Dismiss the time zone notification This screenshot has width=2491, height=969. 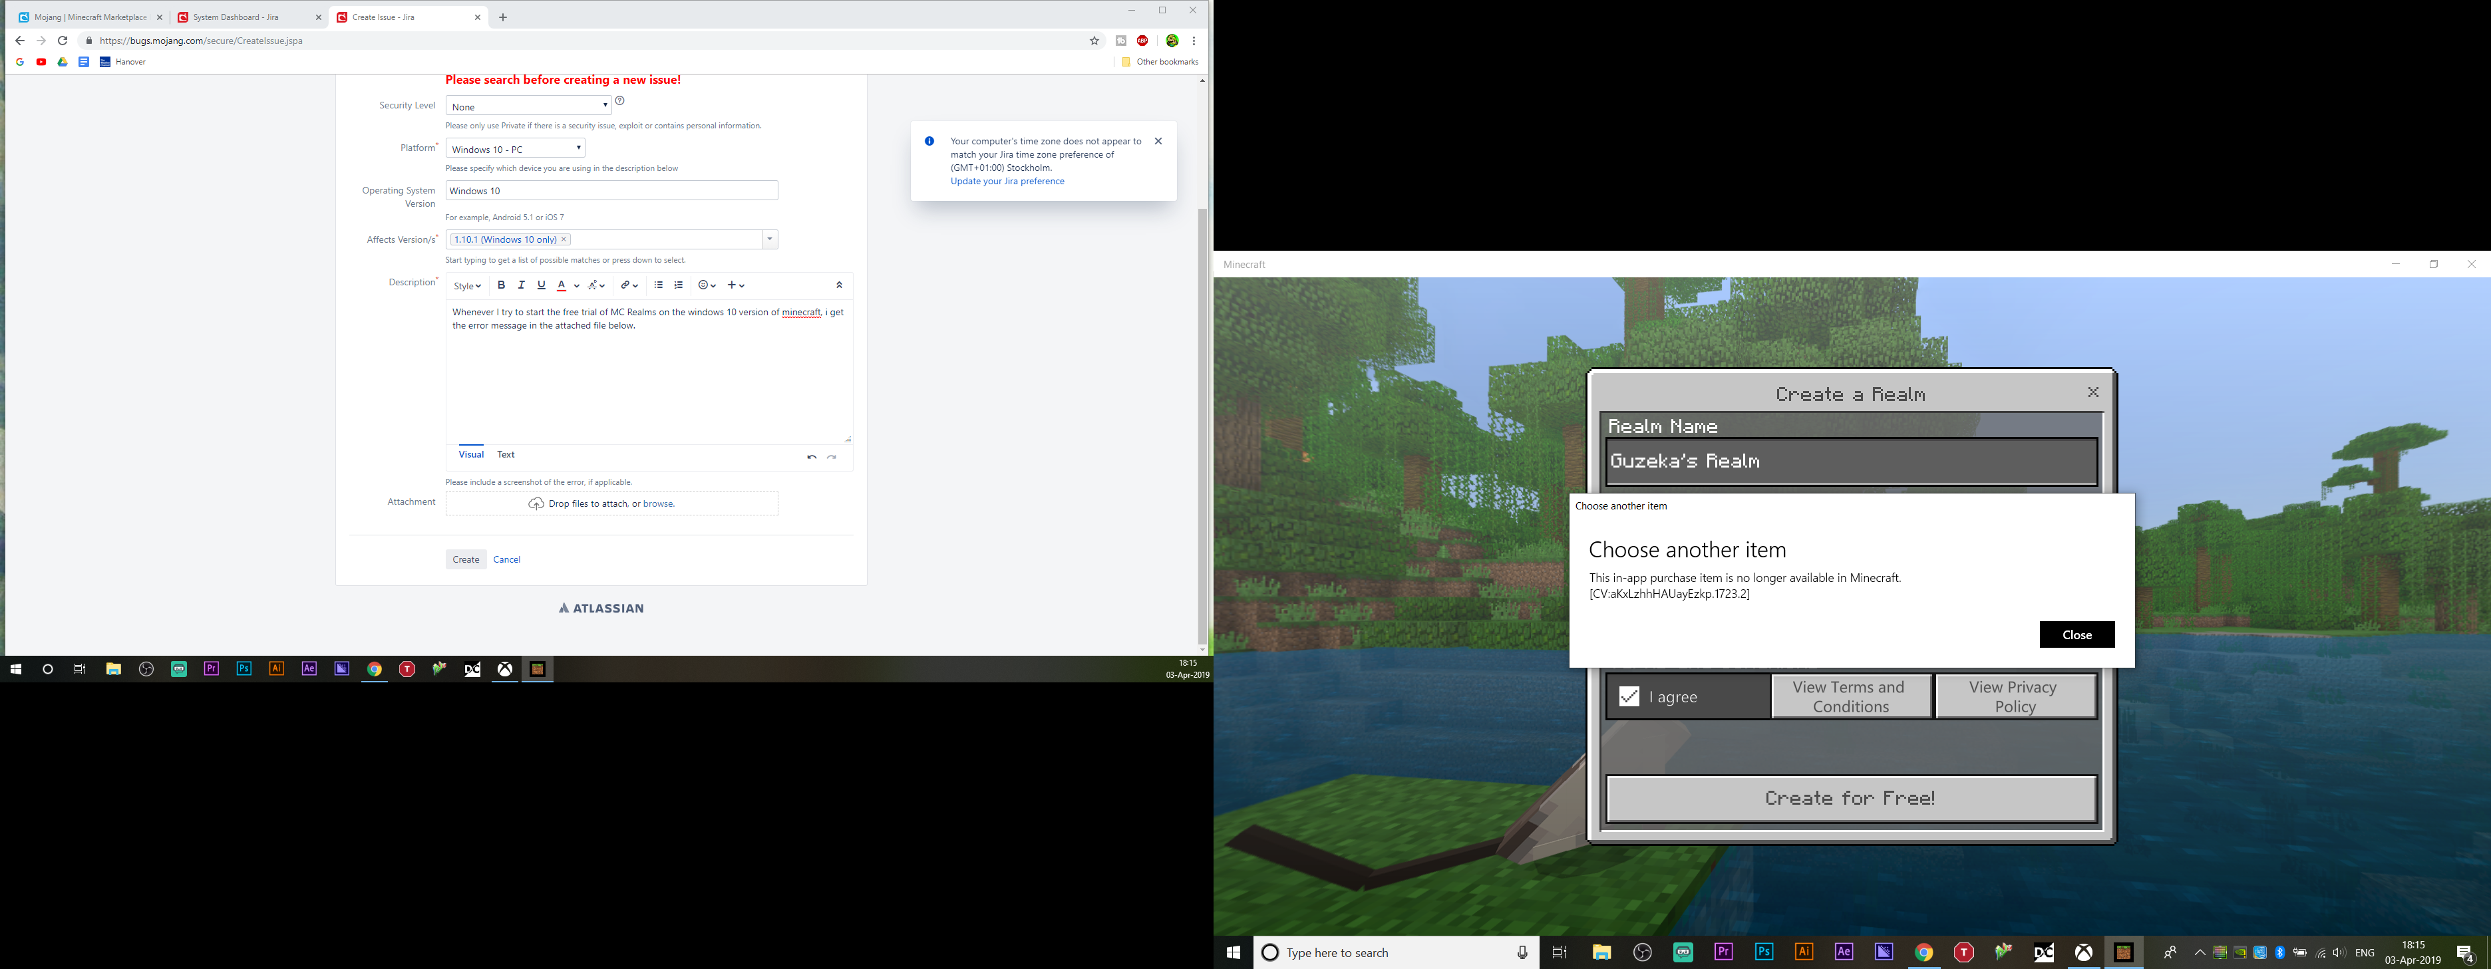click(x=1158, y=141)
